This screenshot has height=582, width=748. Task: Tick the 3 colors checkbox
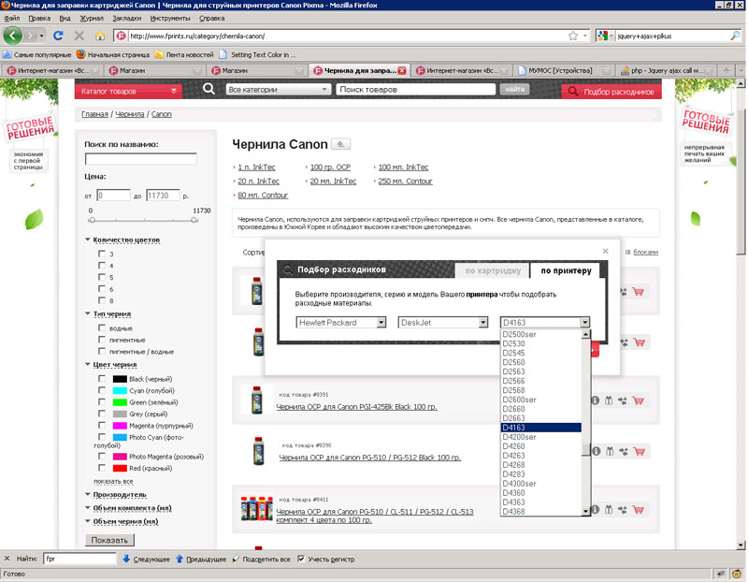click(x=102, y=254)
